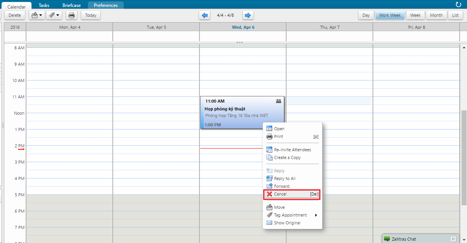Go to the previous week with left arrow

click(x=205, y=15)
